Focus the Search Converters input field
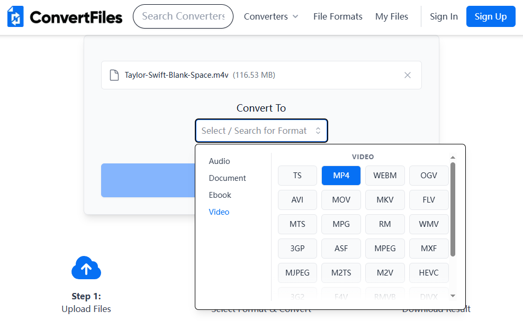 click(183, 16)
